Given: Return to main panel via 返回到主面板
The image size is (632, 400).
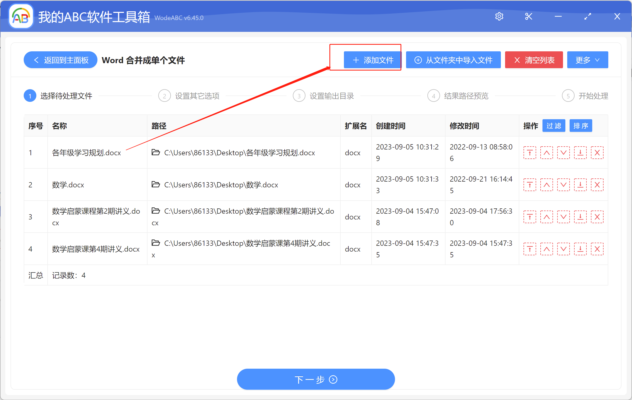Looking at the screenshot, I should coord(60,60).
